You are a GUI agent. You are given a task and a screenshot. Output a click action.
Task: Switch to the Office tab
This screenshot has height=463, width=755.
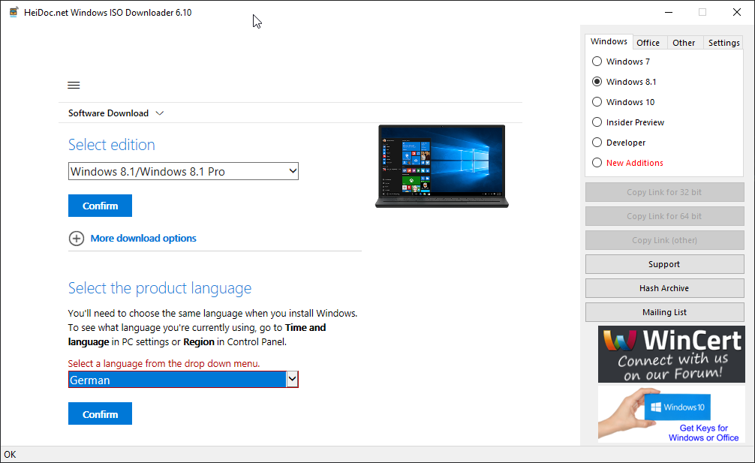point(648,43)
